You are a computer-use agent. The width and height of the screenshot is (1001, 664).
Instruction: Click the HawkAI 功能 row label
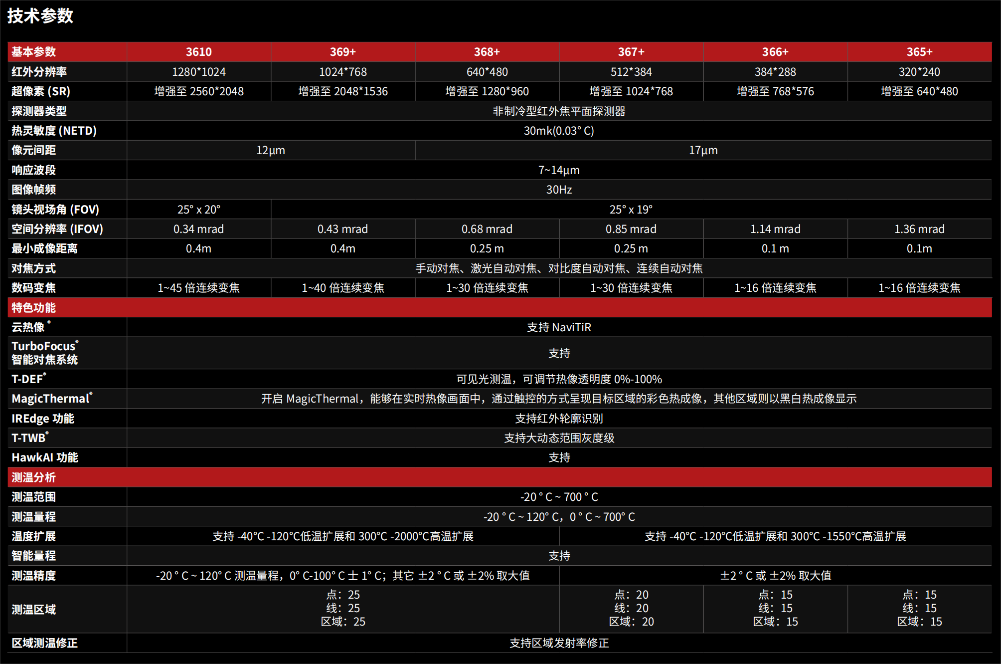pyautogui.click(x=45, y=457)
